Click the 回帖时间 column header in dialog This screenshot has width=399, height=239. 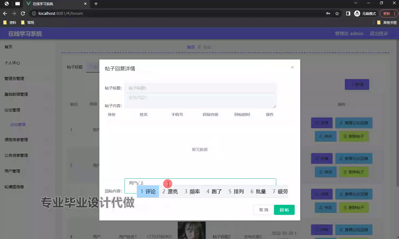(242, 115)
